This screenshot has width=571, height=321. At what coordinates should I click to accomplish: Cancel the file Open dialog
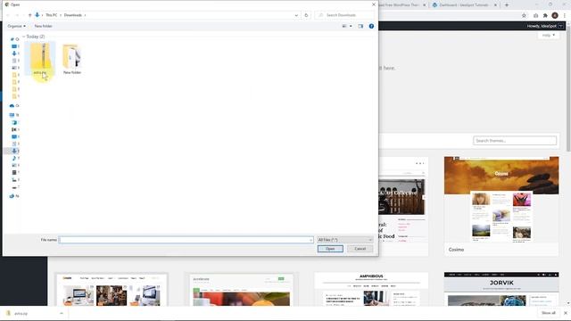360,249
